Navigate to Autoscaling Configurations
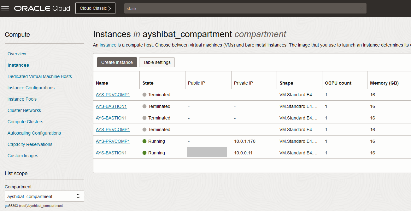Viewport: 411px width, 211px height. click(34, 133)
